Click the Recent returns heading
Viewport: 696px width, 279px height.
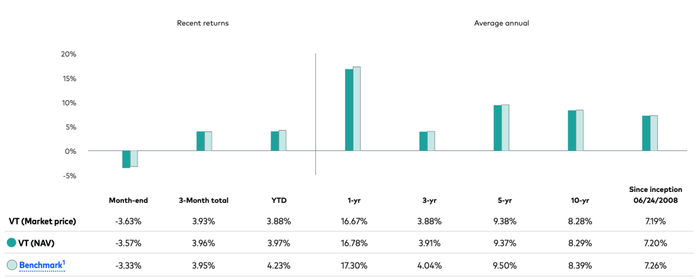pos(202,23)
